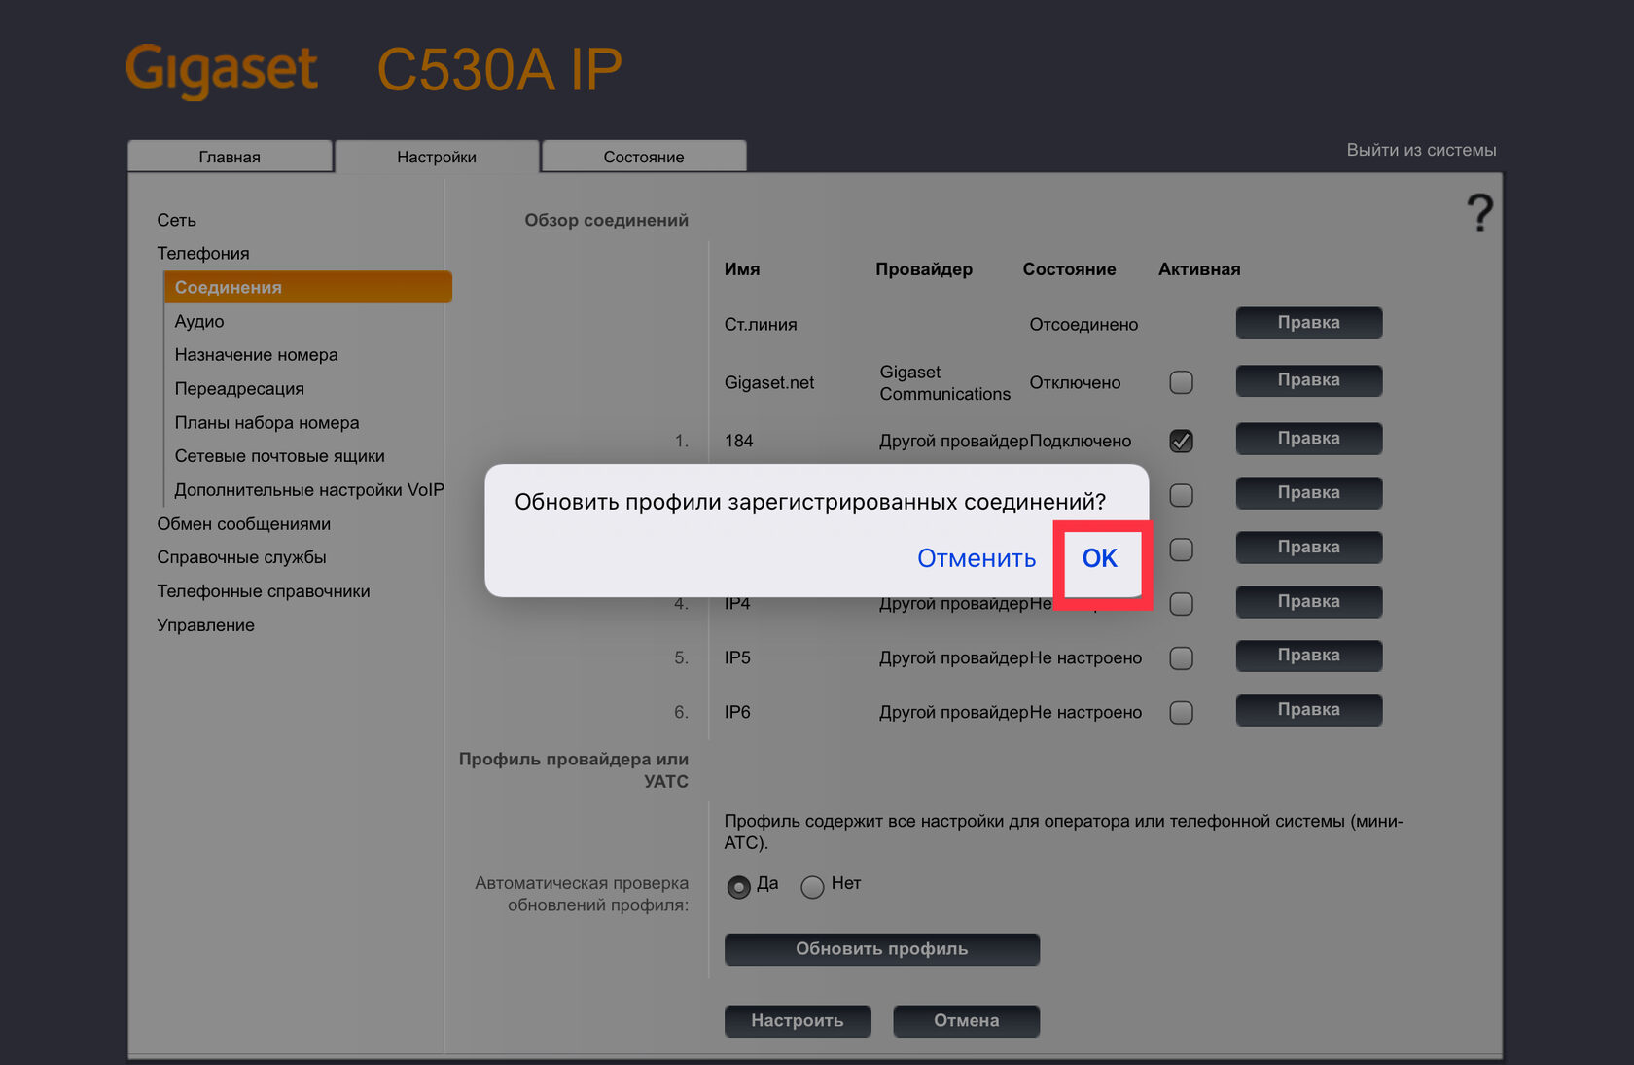Click Правка for Gigaset.net row

(1309, 380)
